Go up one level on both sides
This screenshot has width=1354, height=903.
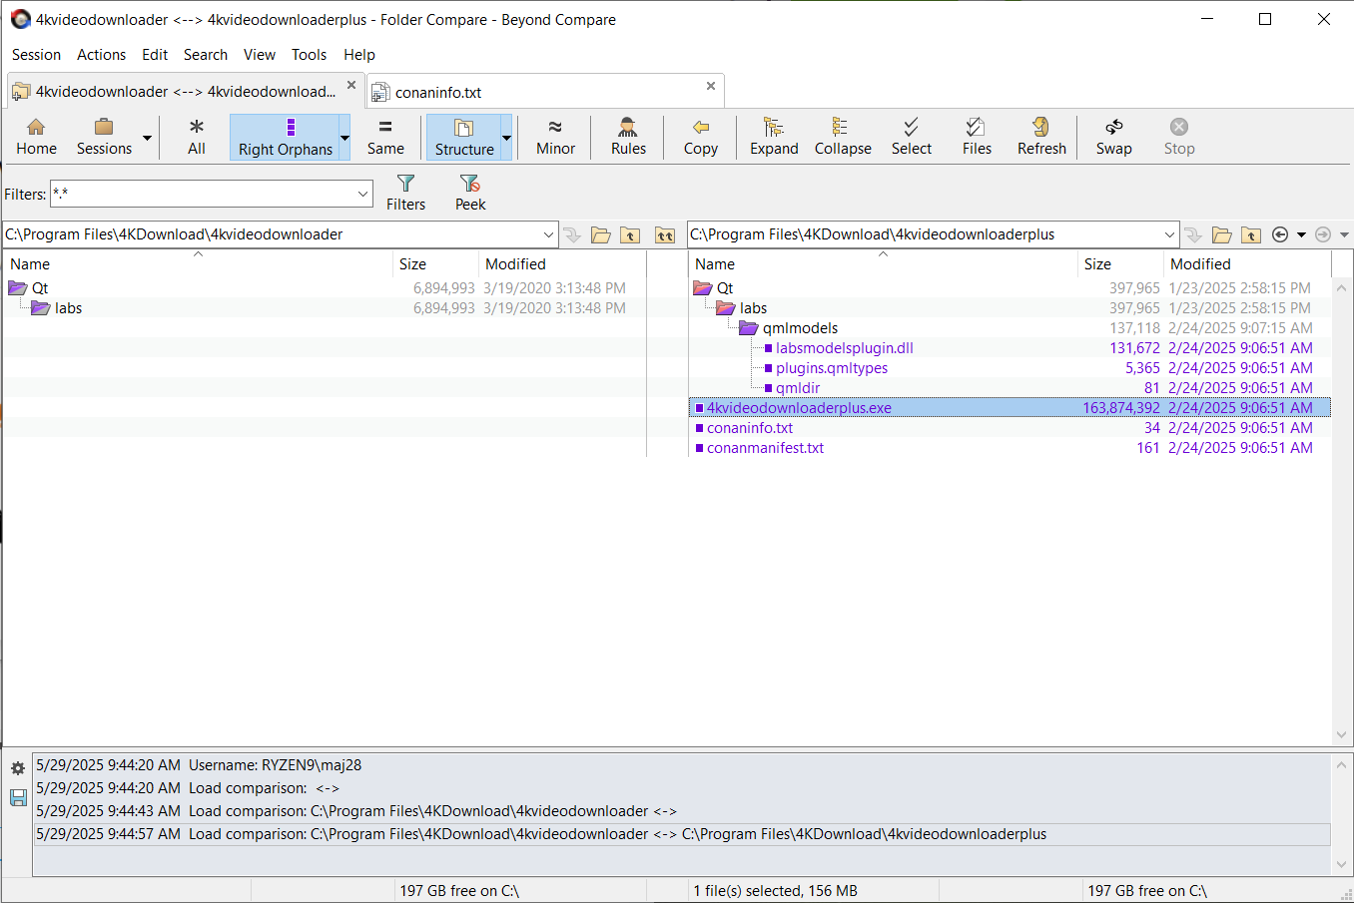tap(665, 234)
